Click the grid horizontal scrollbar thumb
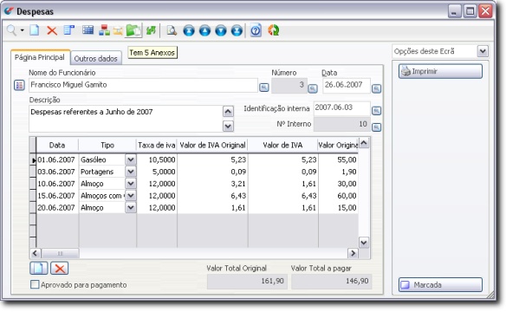The height and width of the screenshot is (312, 506). point(60,253)
